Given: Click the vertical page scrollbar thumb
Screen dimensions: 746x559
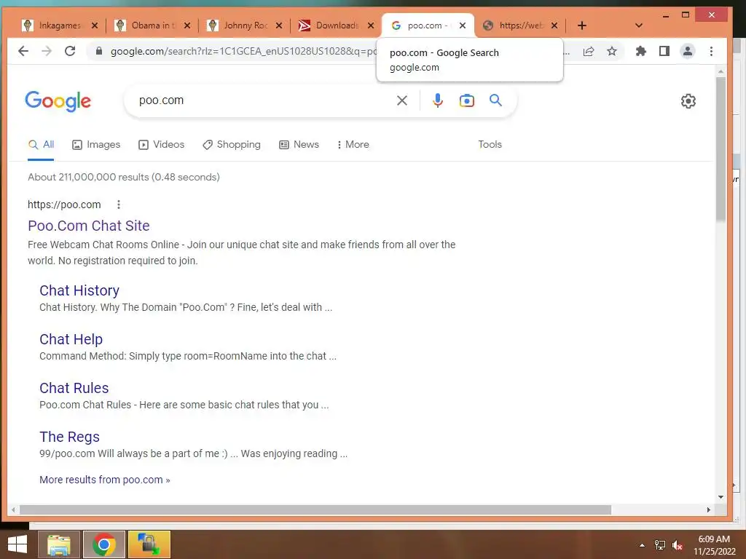Looking at the screenshot, I should point(721,148).
